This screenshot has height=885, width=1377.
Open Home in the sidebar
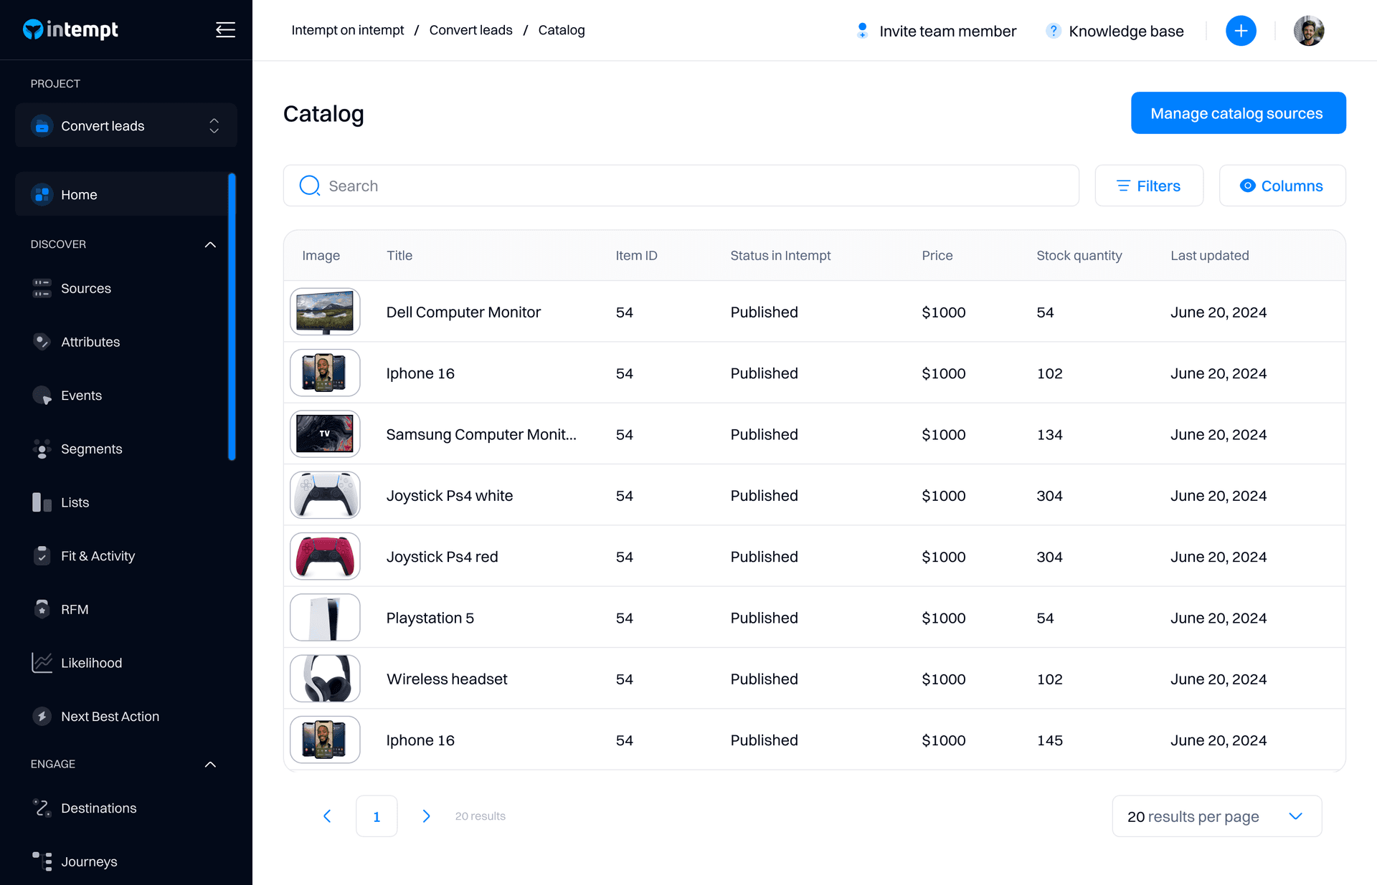click(120, 194)
